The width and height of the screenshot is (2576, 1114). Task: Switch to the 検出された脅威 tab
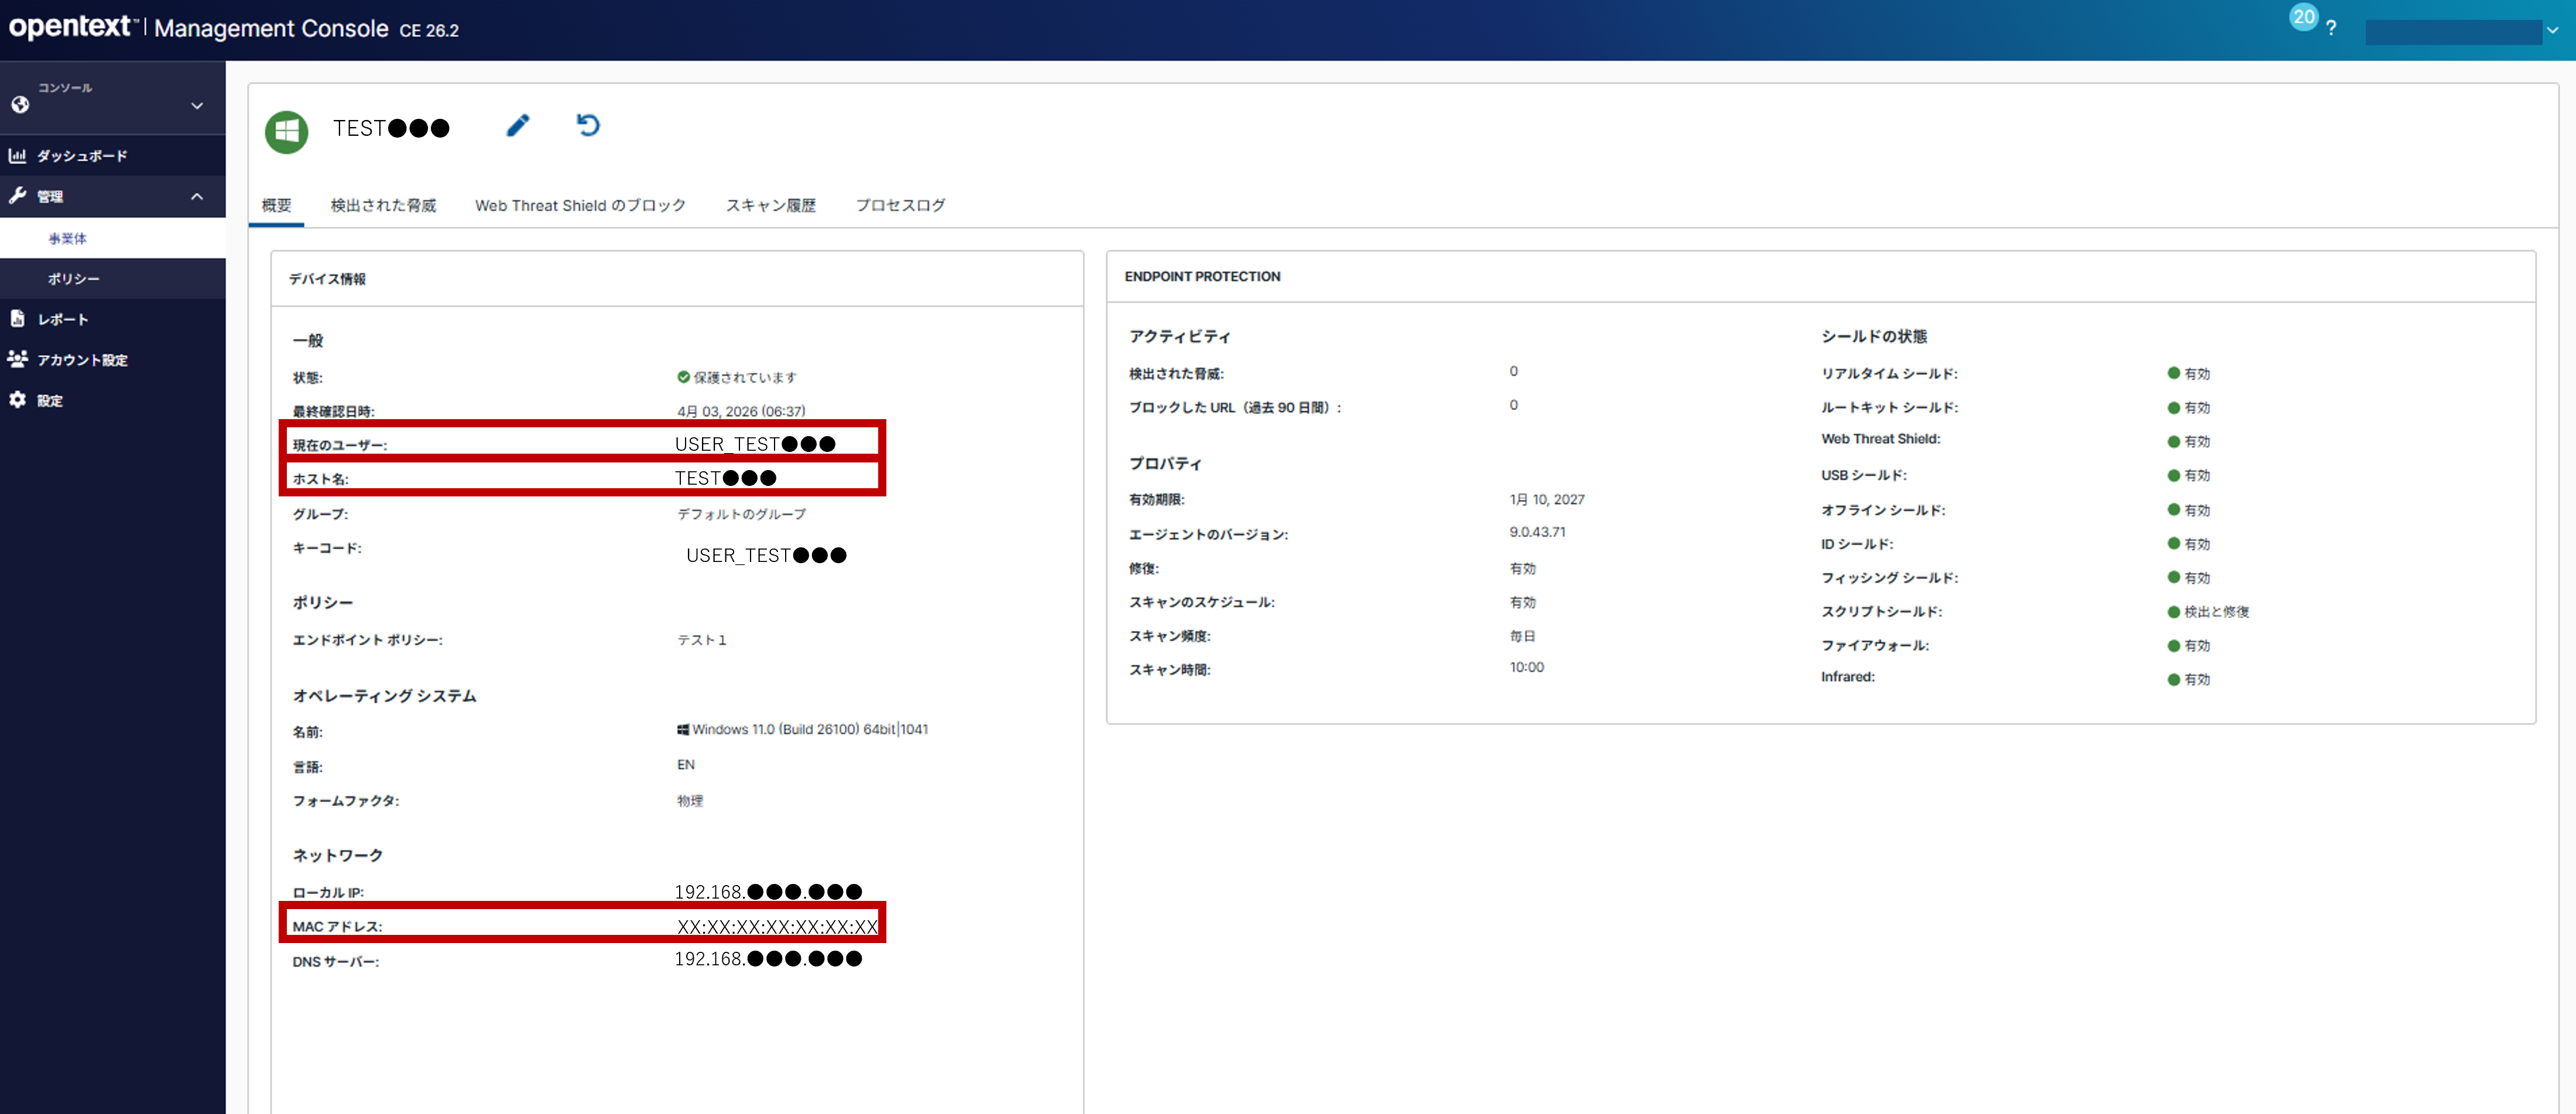pos(383,205)
